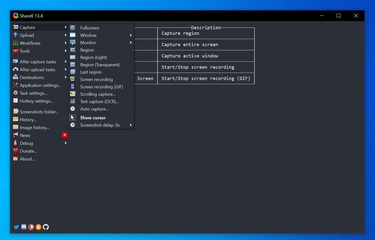Screen dimensions: 375x240
Task: Click the Donate heart icon
Action: [15, 151]
